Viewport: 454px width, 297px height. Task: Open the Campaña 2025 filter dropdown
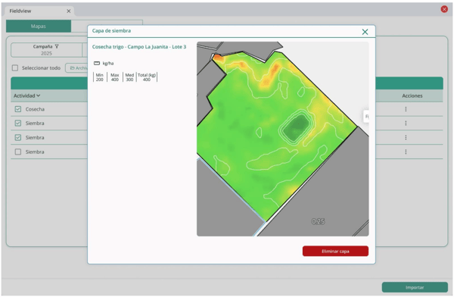point(46,50)
